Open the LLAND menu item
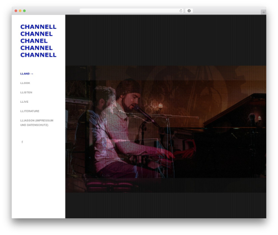 (27, 74)
